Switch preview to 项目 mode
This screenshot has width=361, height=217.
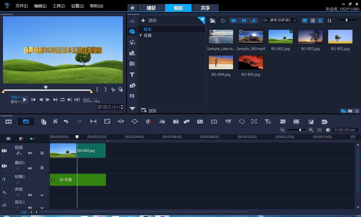pos(14,97)
